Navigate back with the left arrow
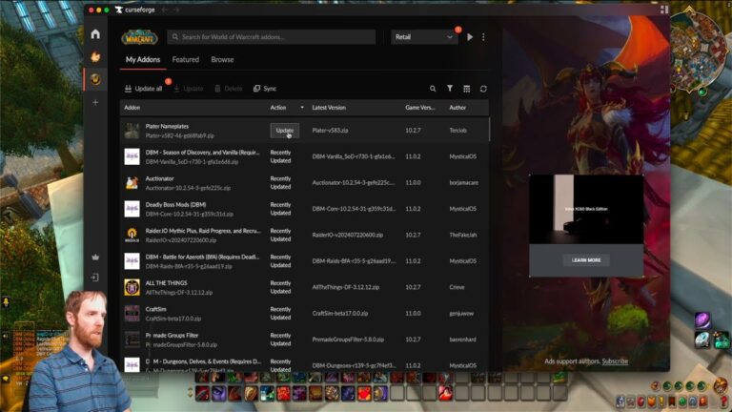Screen dimensions: 732x412 coord(164,10)
